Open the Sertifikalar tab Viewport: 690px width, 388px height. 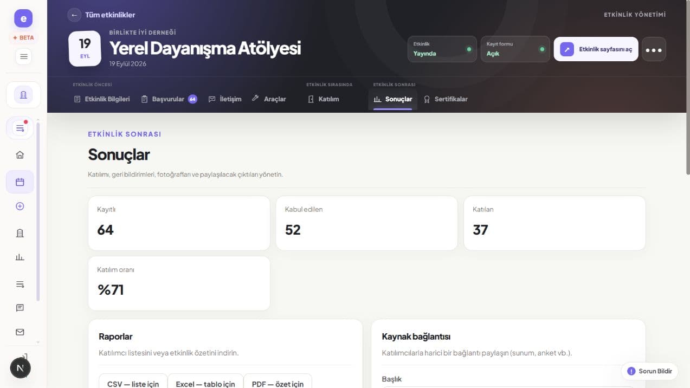coord(446,99)
